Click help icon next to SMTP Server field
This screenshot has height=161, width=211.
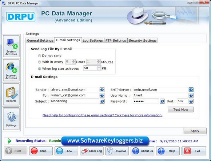tap(191, 90)
